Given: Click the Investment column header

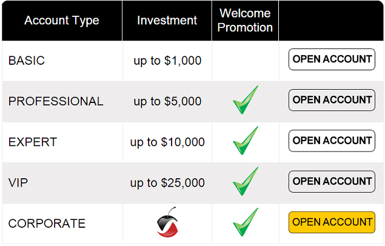Looking at the screenshot, I should 167,20.
